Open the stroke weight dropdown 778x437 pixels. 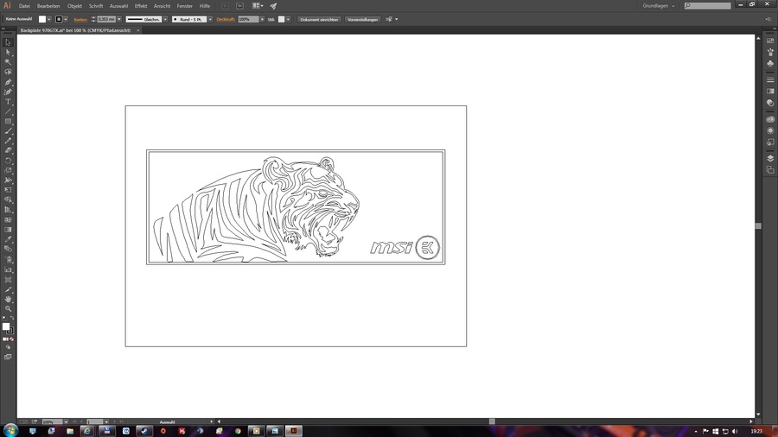click(119, 19)
